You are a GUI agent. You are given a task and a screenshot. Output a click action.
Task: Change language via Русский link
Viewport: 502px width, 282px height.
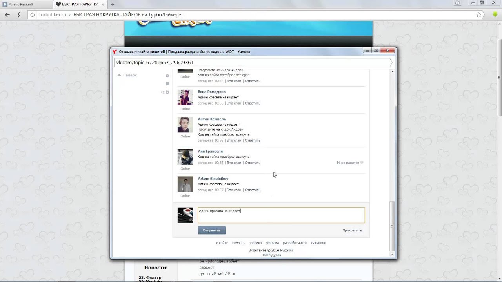(286, 250)
